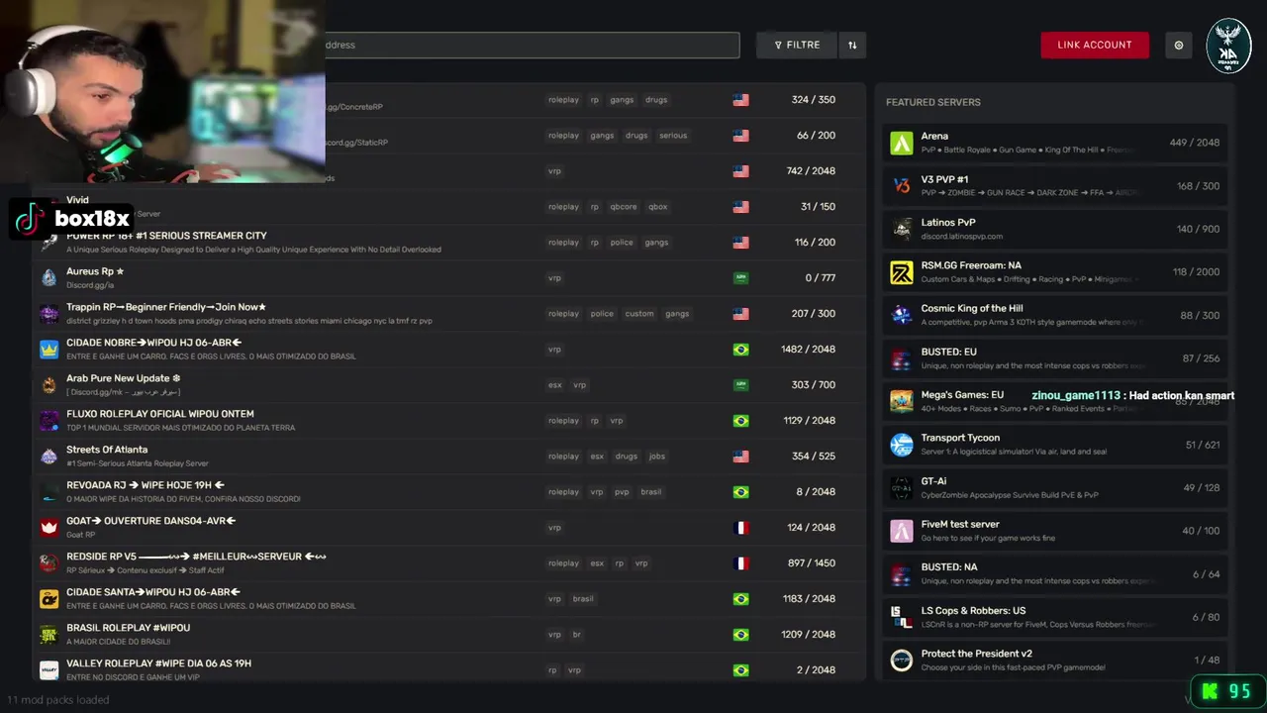Screen dimensions: 1267x713
Task: Open the FILTRE filter dropdown
Action: point(797,45)
